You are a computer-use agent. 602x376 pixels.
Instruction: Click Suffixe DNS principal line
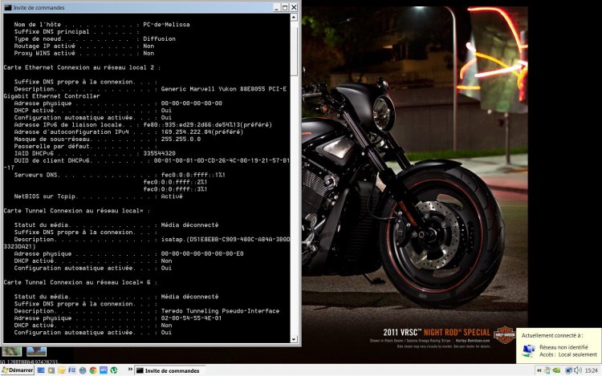(x=77, y=31)
